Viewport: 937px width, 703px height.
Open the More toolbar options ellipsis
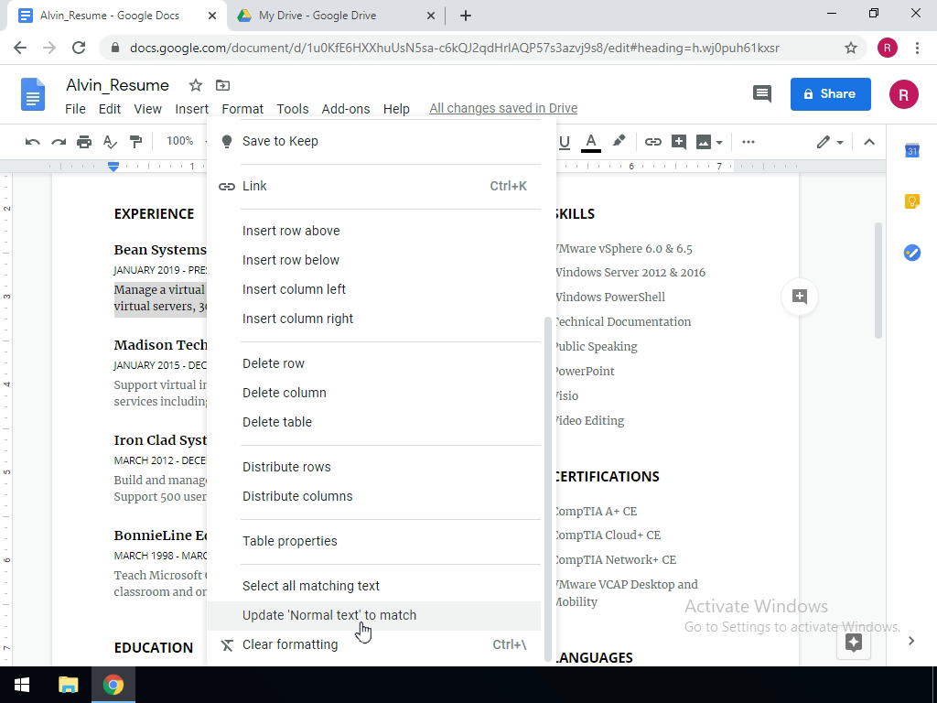(749, 142)
